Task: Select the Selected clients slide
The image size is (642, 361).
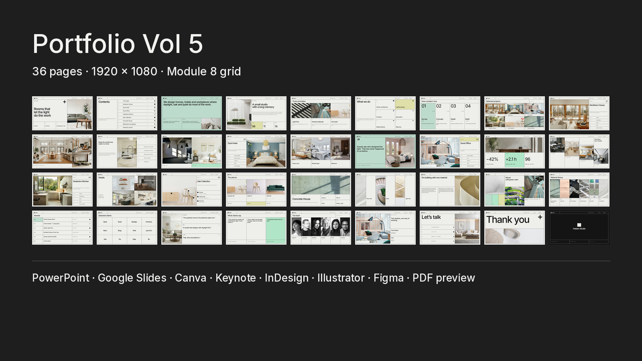Action: [127, 228]
